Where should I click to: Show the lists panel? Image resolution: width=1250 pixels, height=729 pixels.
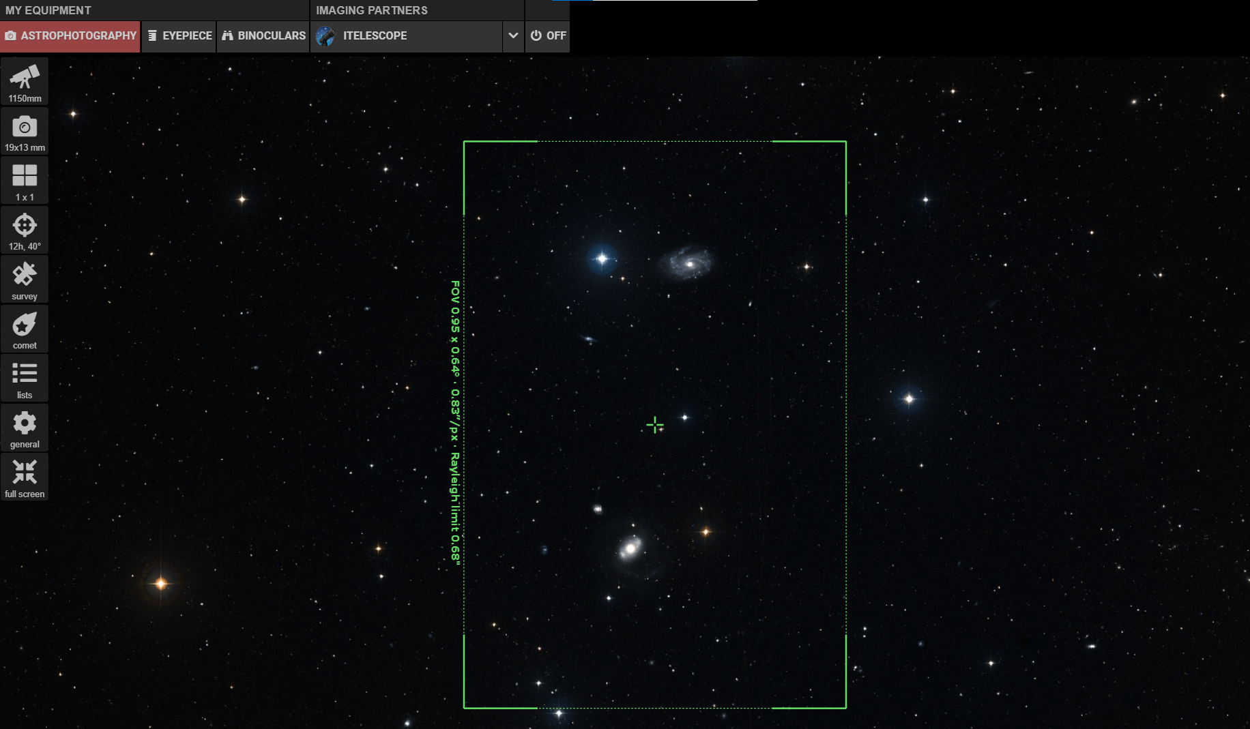[25, 378]
